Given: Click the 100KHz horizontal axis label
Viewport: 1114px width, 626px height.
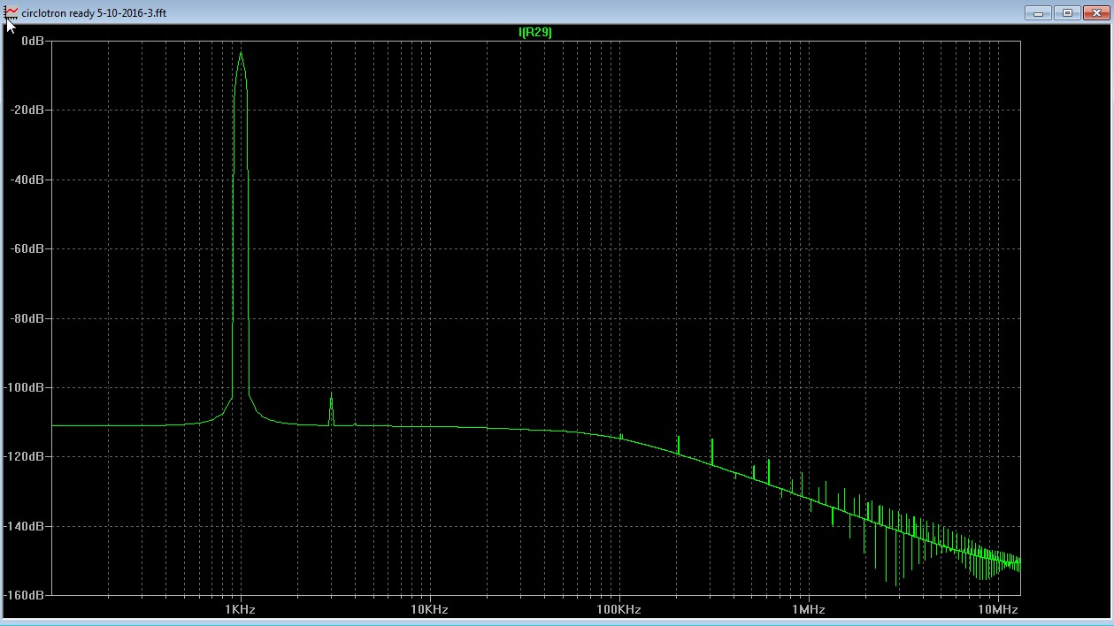Looking at the screenshot, I should pyautogui.click(x=618, y=610).
